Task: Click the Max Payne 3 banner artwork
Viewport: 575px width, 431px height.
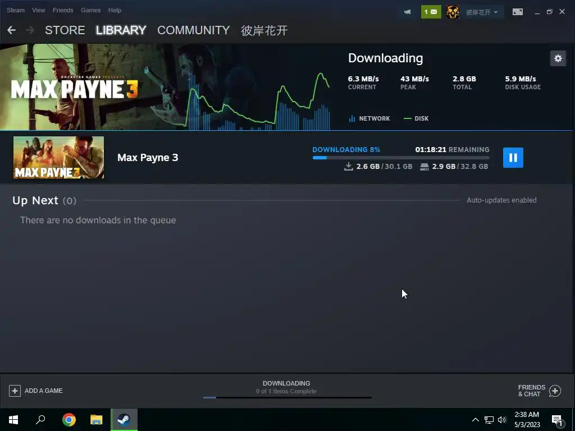Action: 165,87
